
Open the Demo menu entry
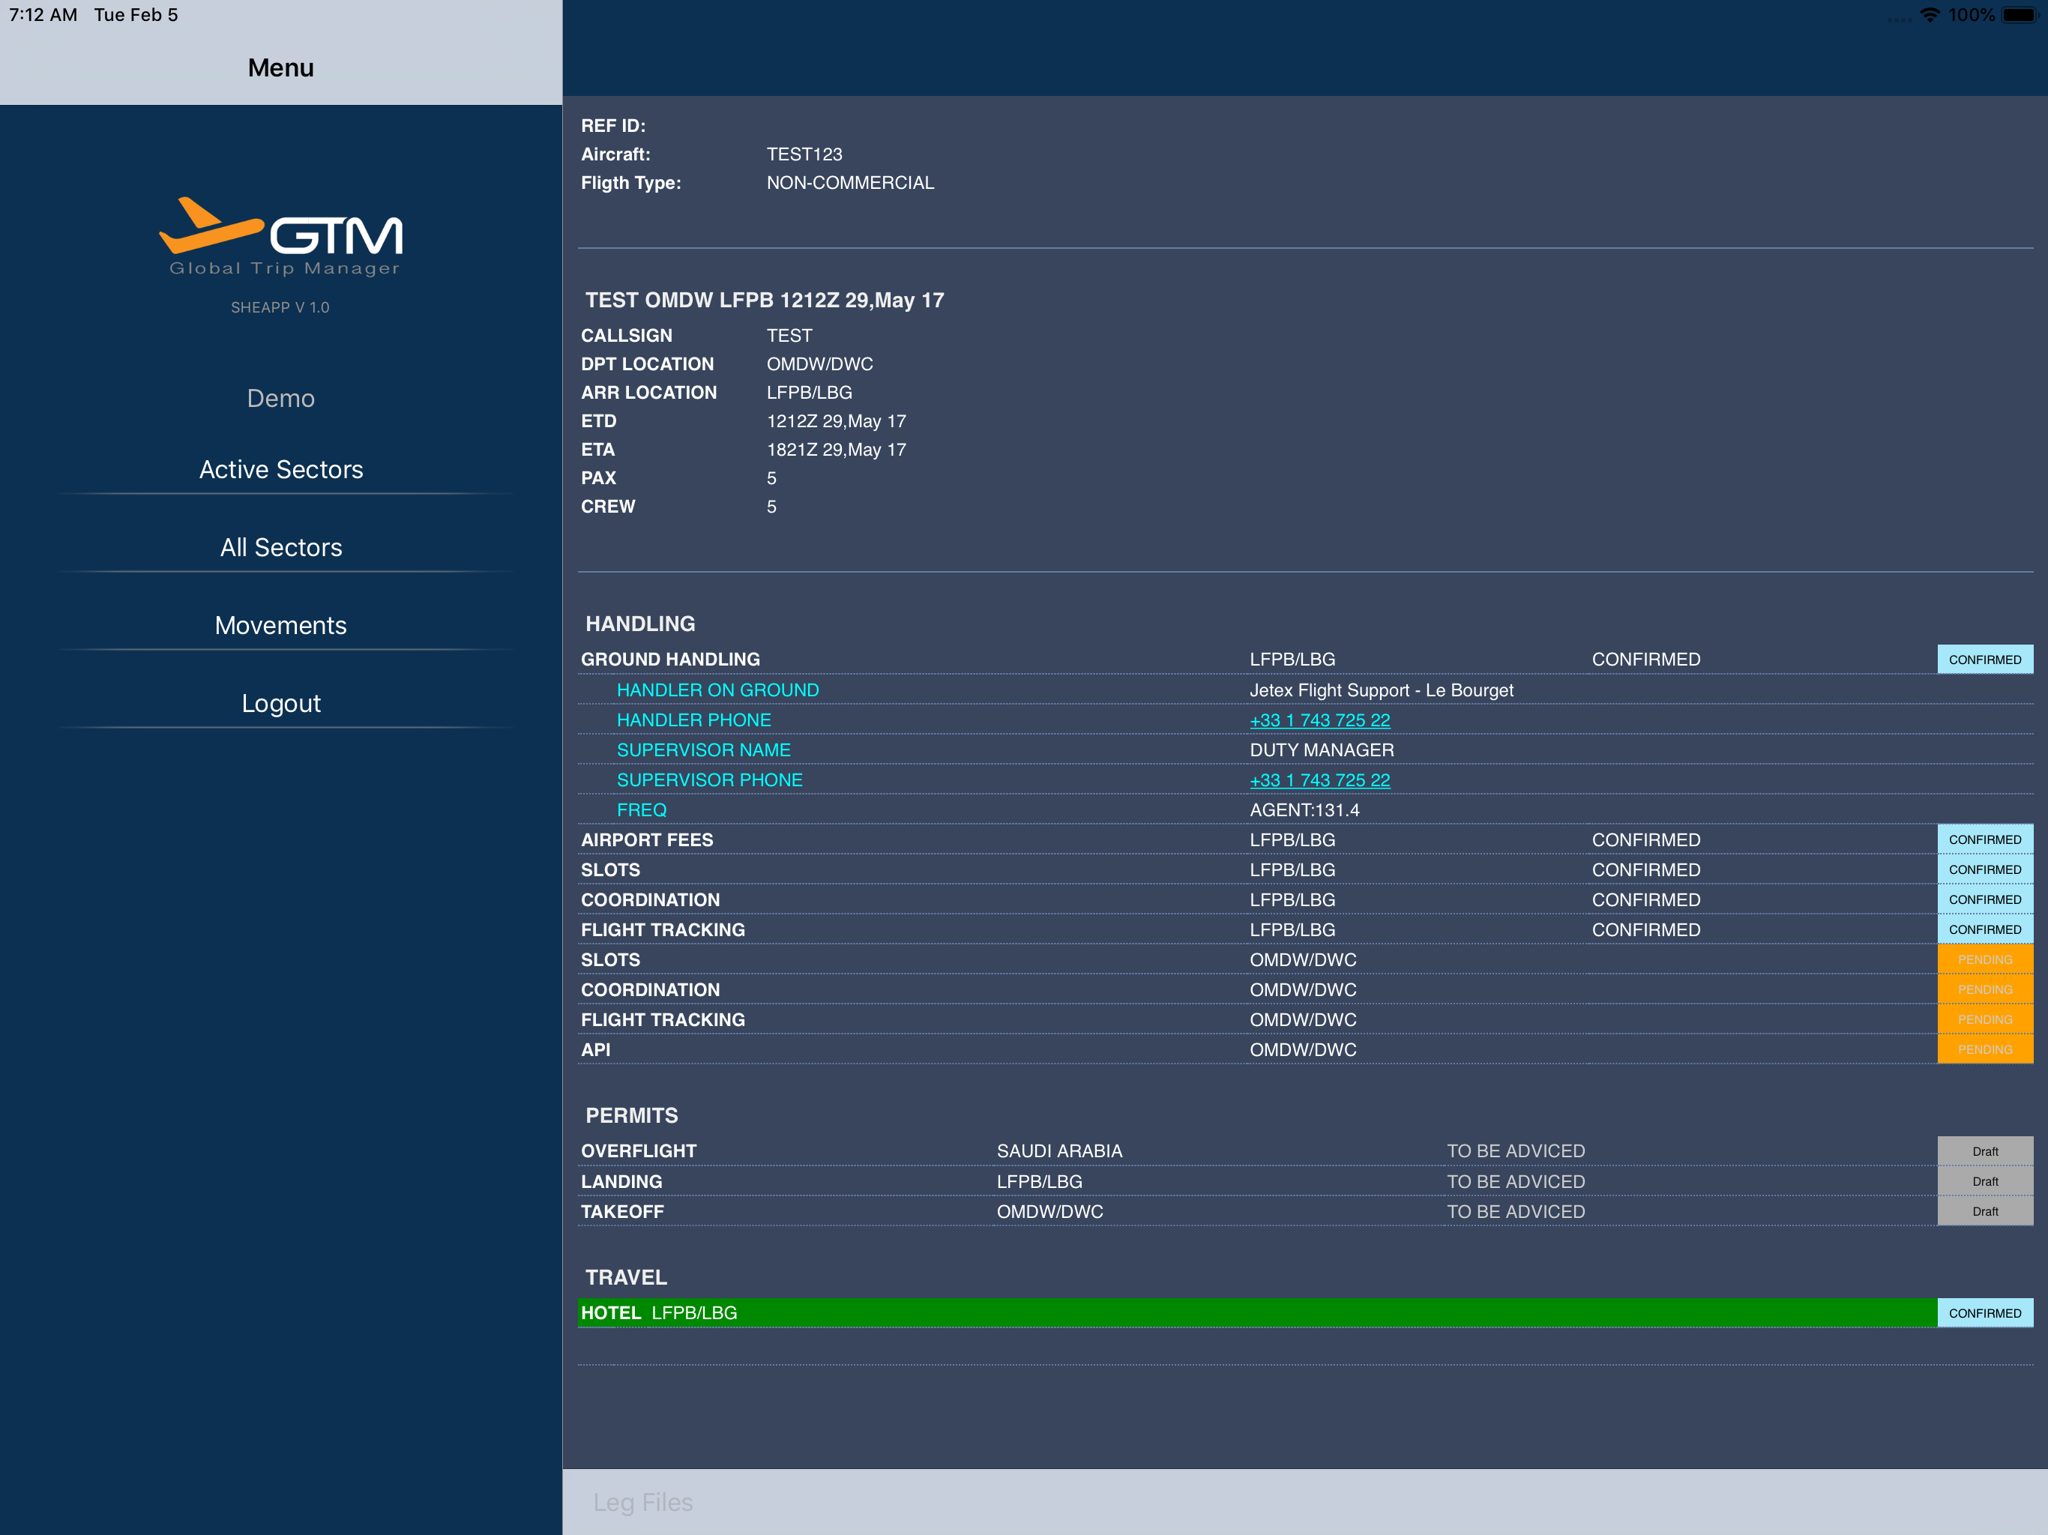(280, 398)
